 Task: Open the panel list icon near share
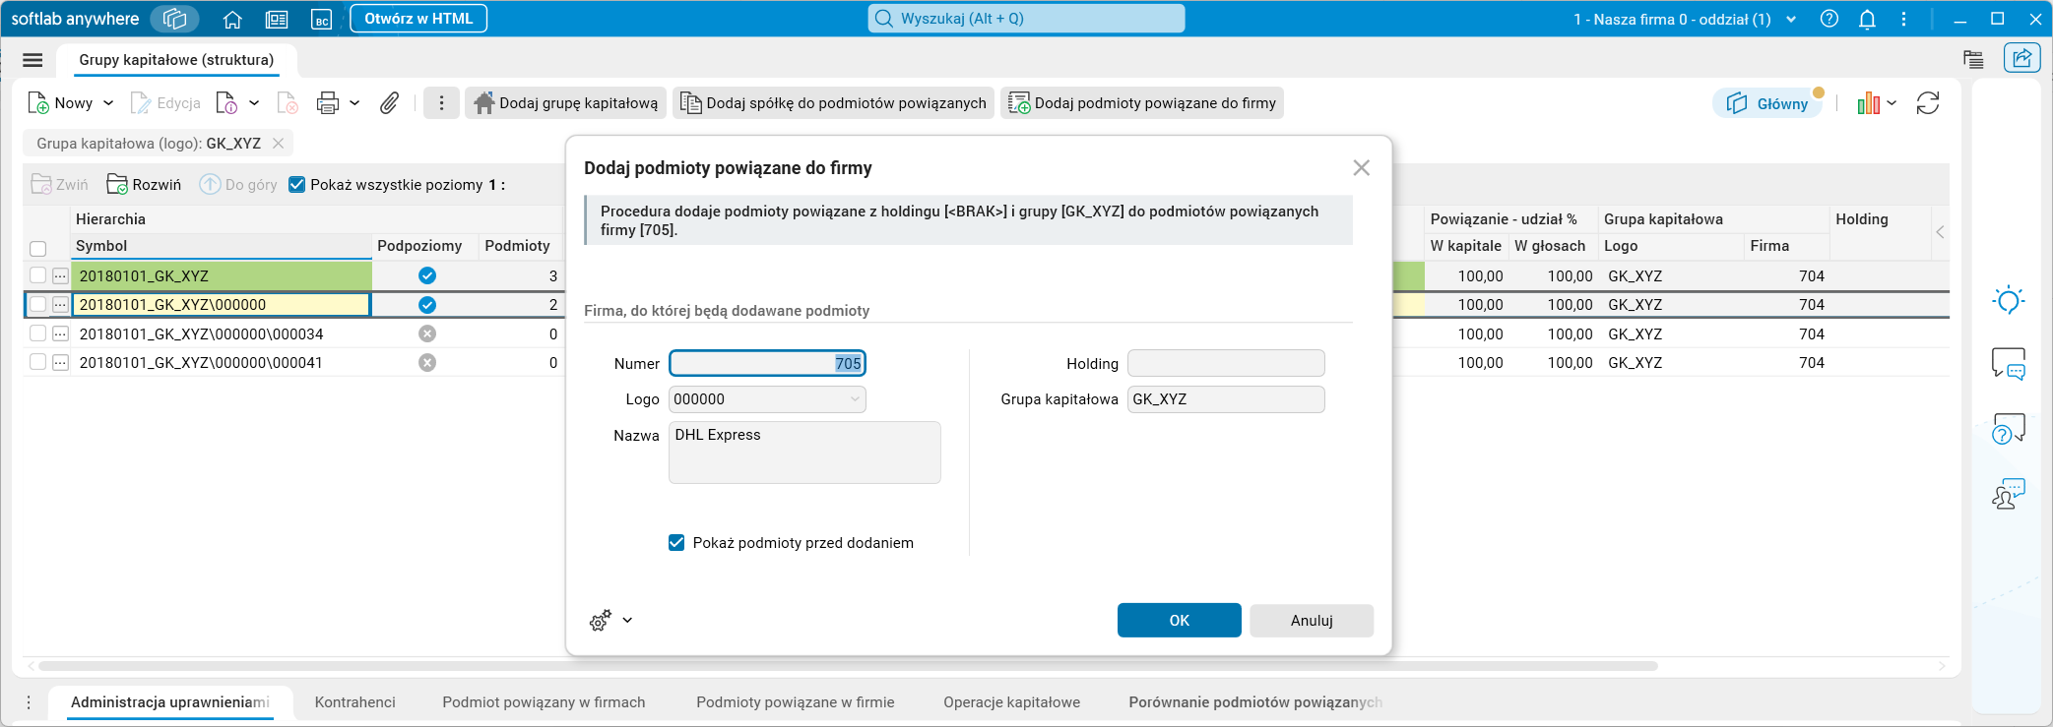pyautogui.click(x=1973, y=59)
